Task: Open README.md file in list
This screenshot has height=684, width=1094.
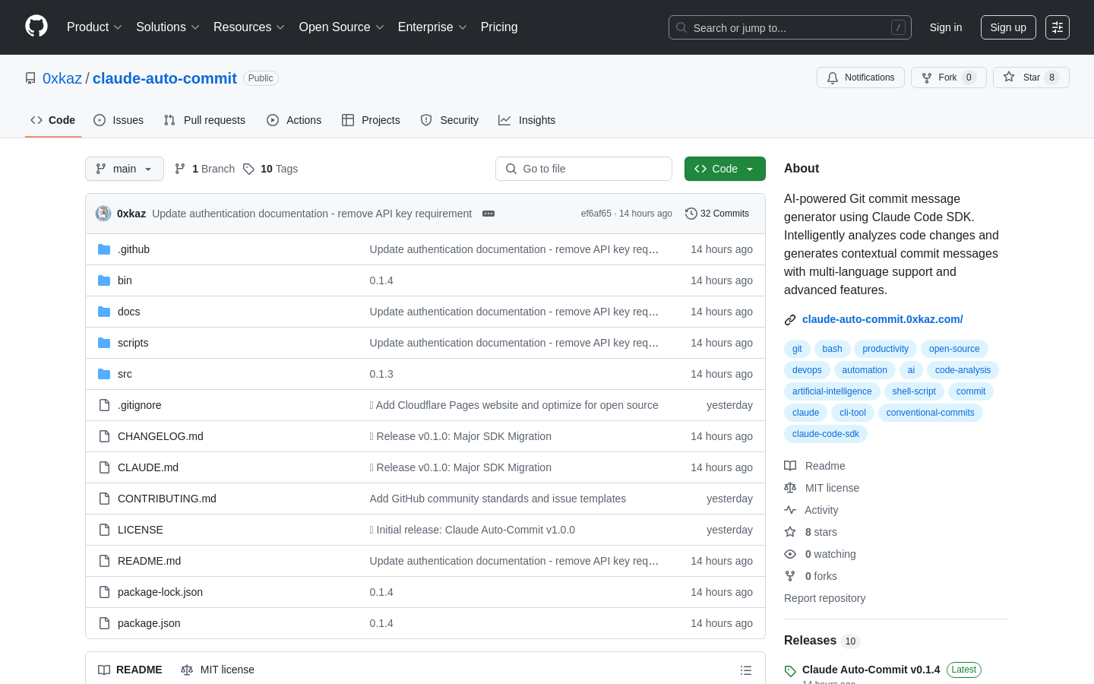Action: [149, 561]
